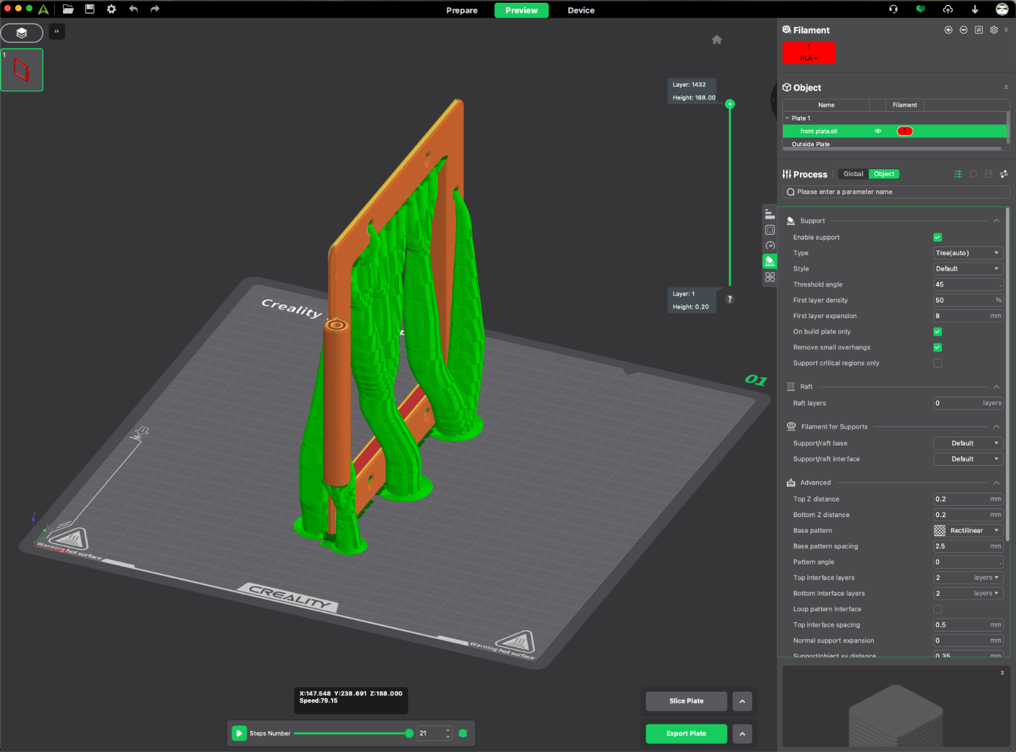Uncheck the Enable support checkbox
Viewport: 1016px width, 752px height.
point(937,238)
